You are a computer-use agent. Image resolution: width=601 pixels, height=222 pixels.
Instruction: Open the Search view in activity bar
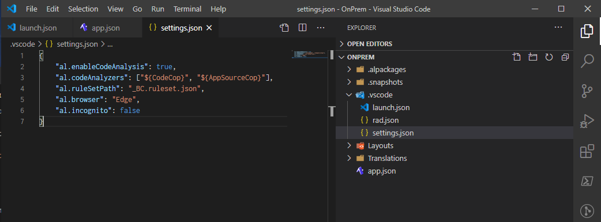click(x=587, y=61)
